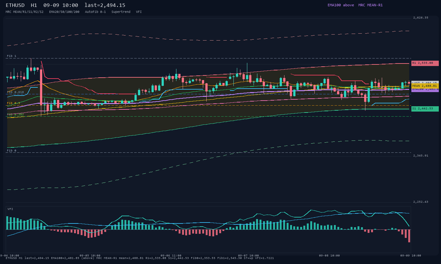Click the VFI label inside the indicator panel

click(10, 209)
